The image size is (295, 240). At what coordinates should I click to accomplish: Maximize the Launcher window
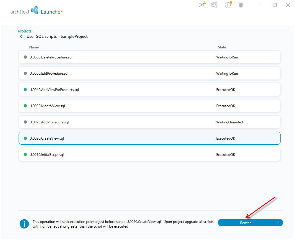point(275,5)
